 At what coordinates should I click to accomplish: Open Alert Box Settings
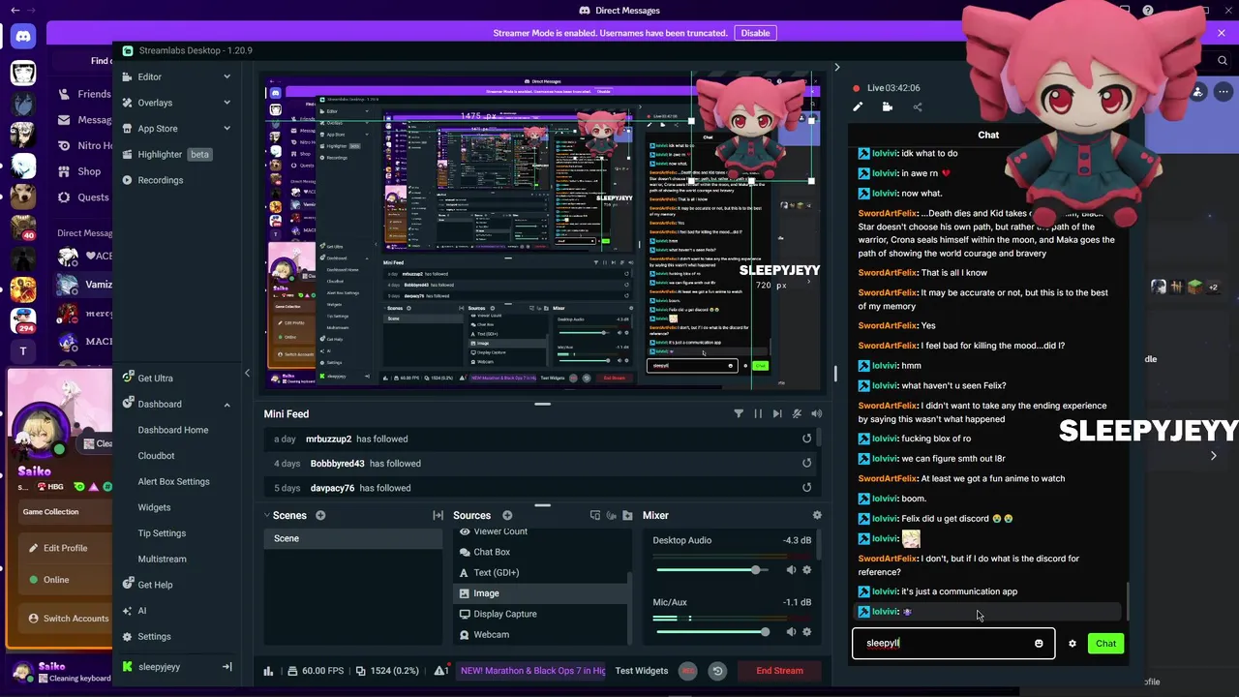[x=173, y=481]
